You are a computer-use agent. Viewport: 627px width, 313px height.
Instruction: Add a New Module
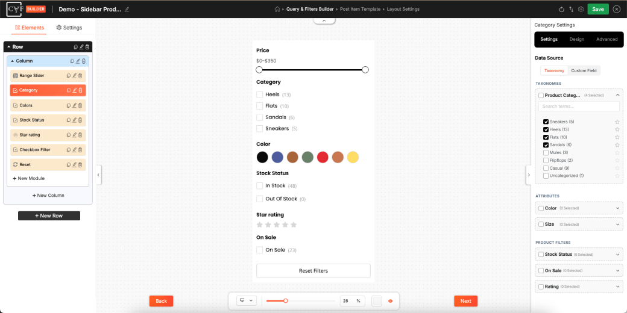point(28,178)
